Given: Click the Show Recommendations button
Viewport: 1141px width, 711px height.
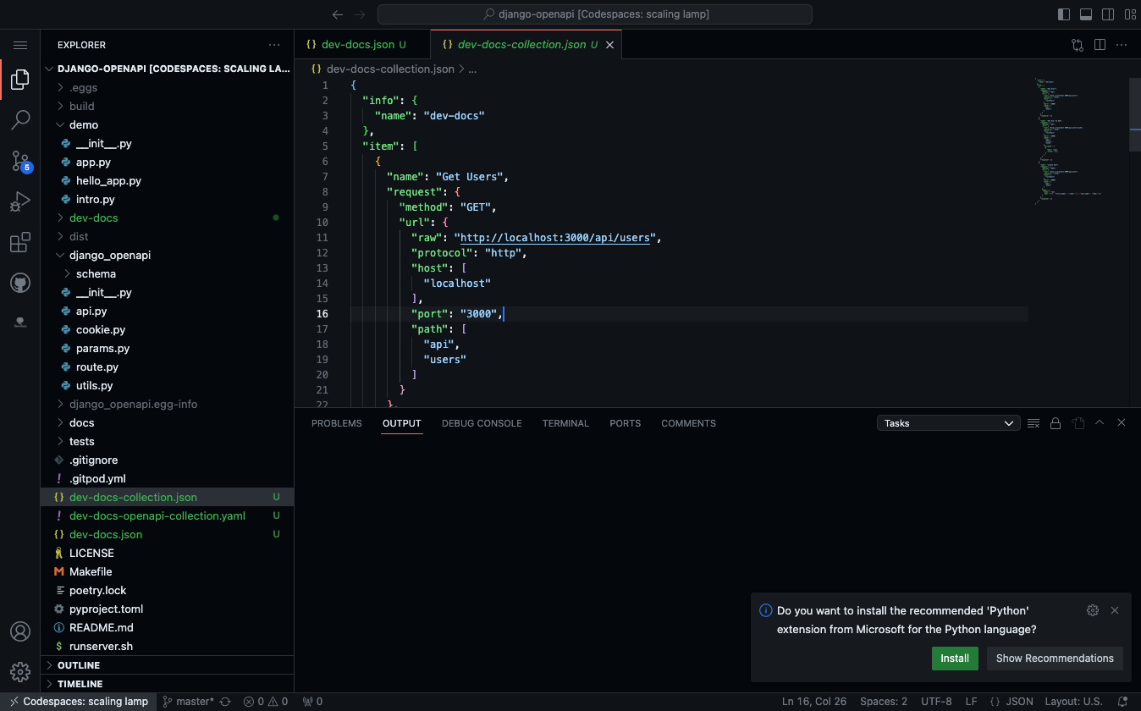Looking at the screenshot, I should tap(1055, 659).
